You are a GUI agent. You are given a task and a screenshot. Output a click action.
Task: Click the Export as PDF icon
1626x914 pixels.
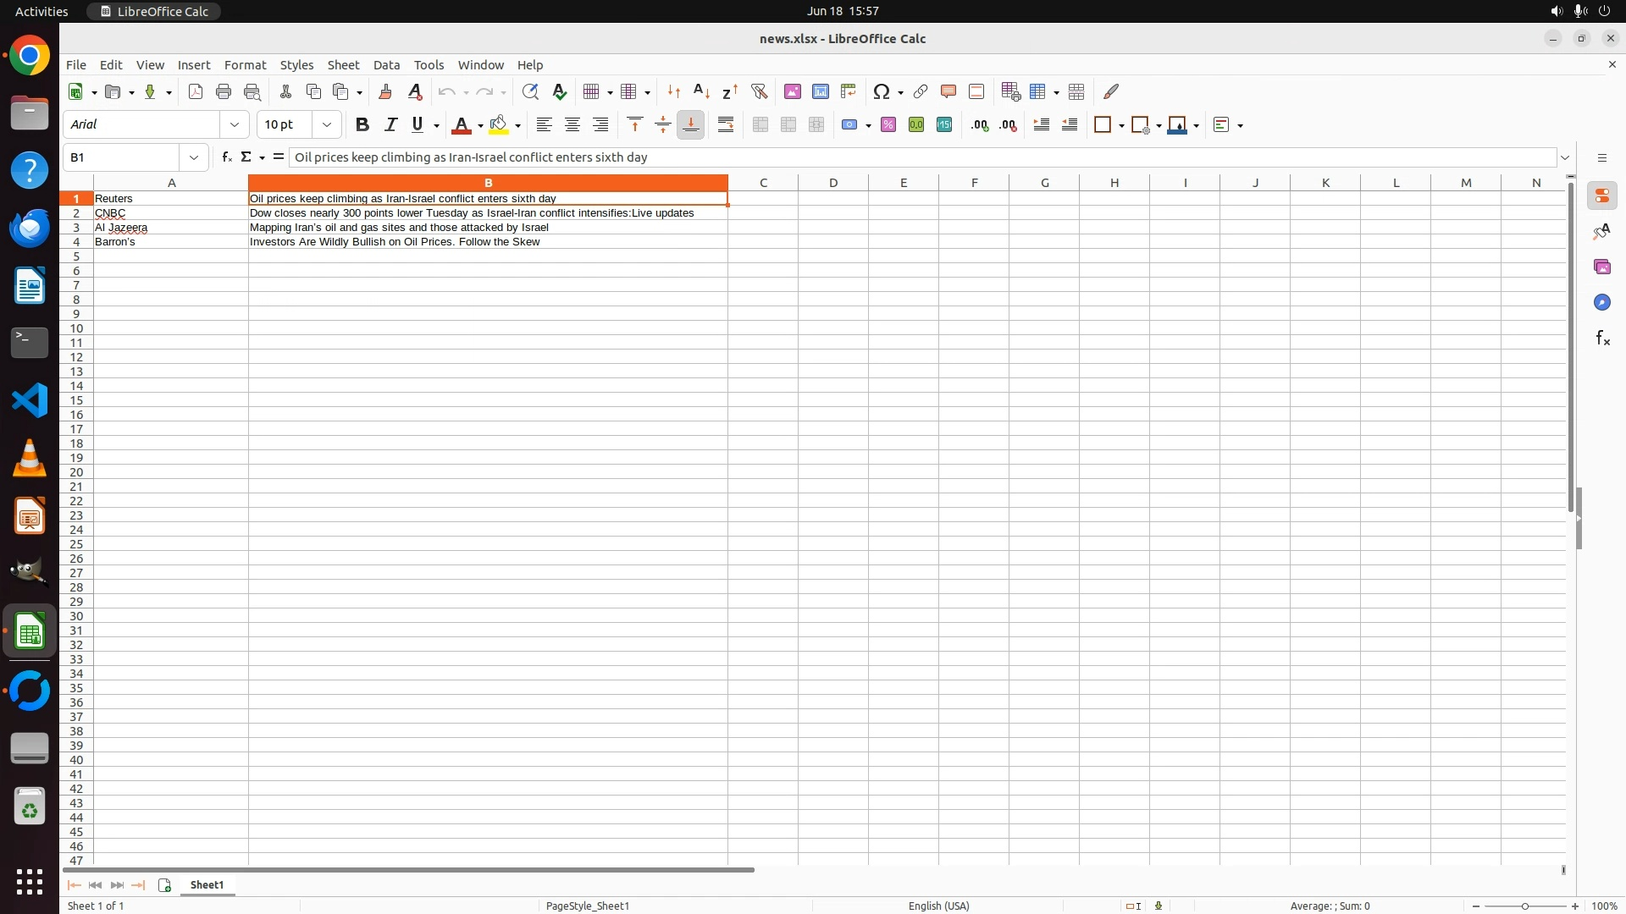click(196, 91)
